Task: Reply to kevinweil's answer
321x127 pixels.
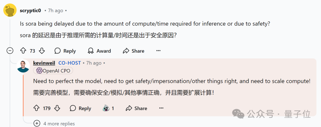Action: tap(80, 108)
